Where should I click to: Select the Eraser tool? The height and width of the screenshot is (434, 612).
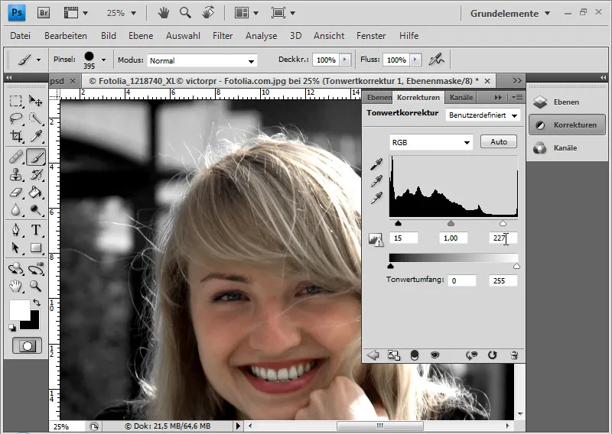[15, 193]
